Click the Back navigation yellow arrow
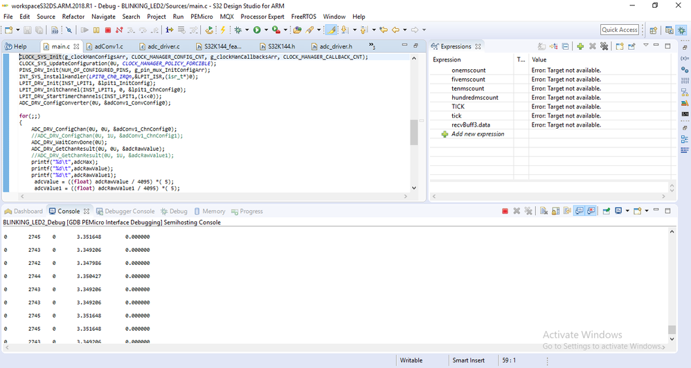Screen dimensions: 691x368 [395, 30]
